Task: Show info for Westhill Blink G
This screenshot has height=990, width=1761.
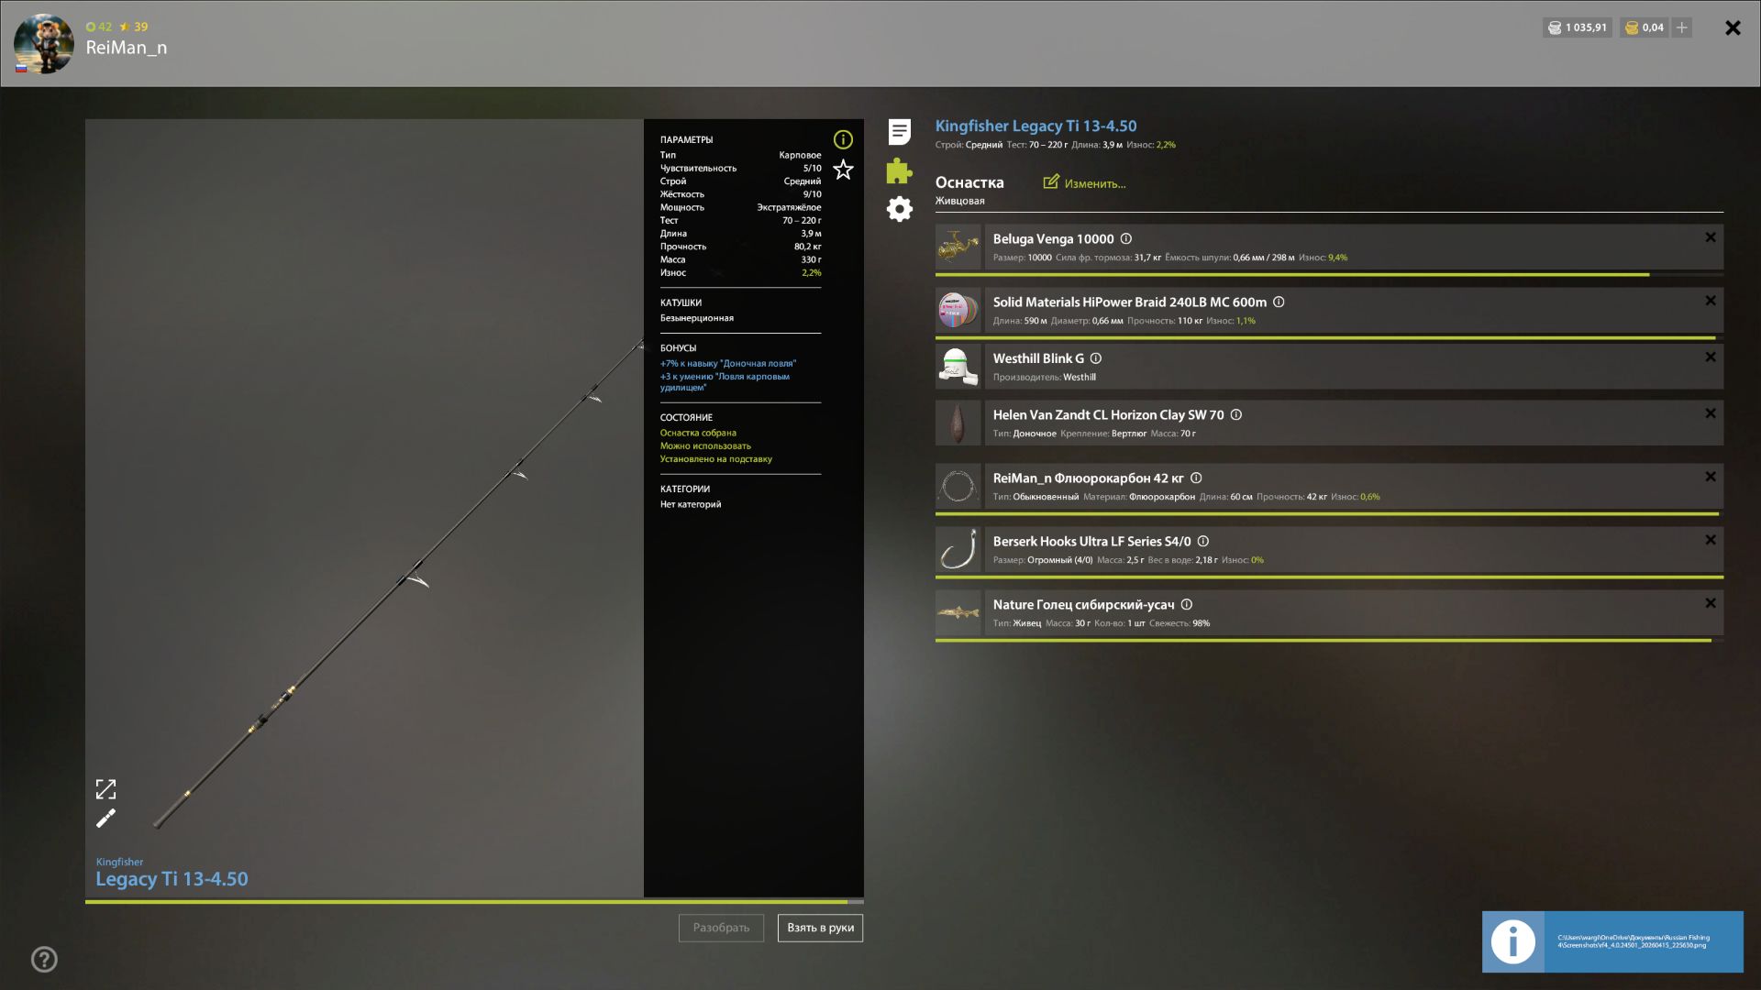Action: [1096, 358]
